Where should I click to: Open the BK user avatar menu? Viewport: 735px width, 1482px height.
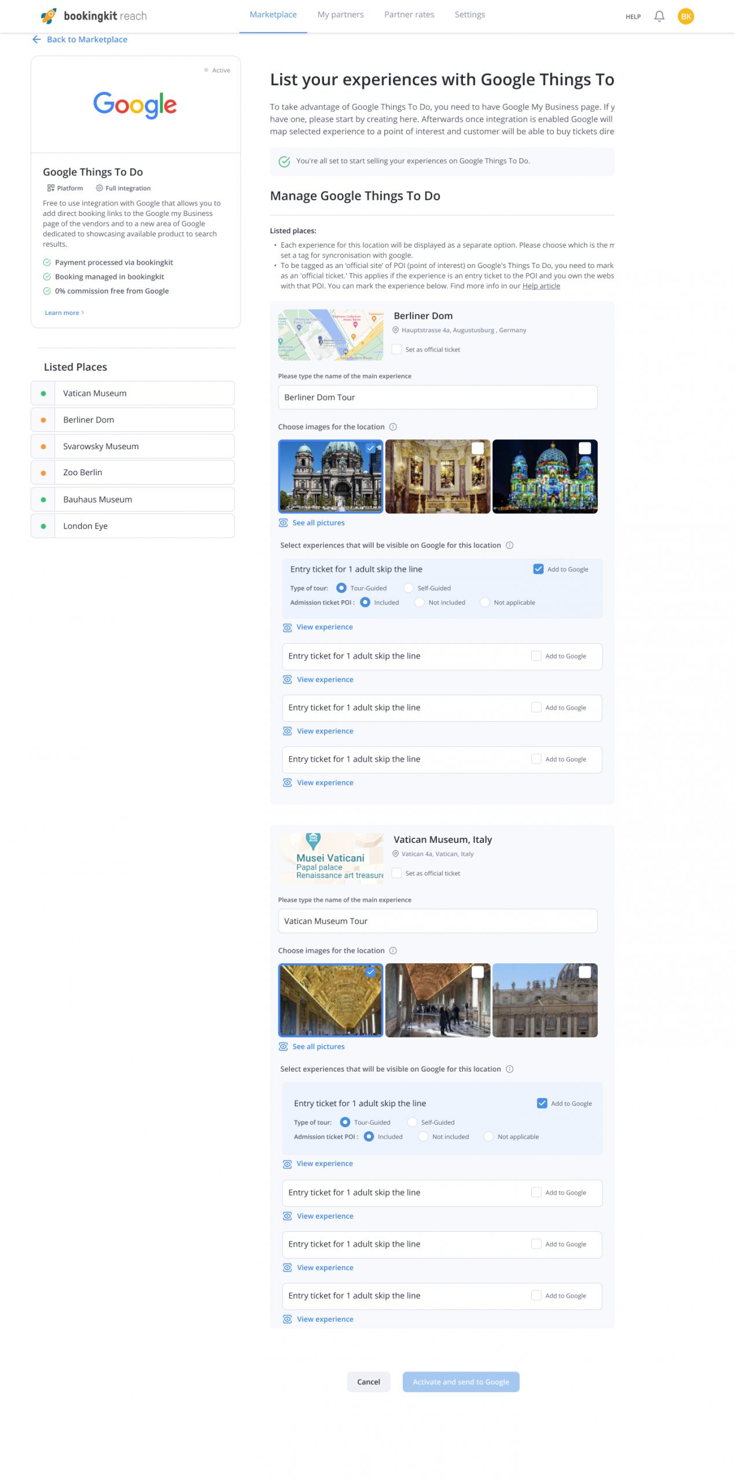[x=686, y=16]
